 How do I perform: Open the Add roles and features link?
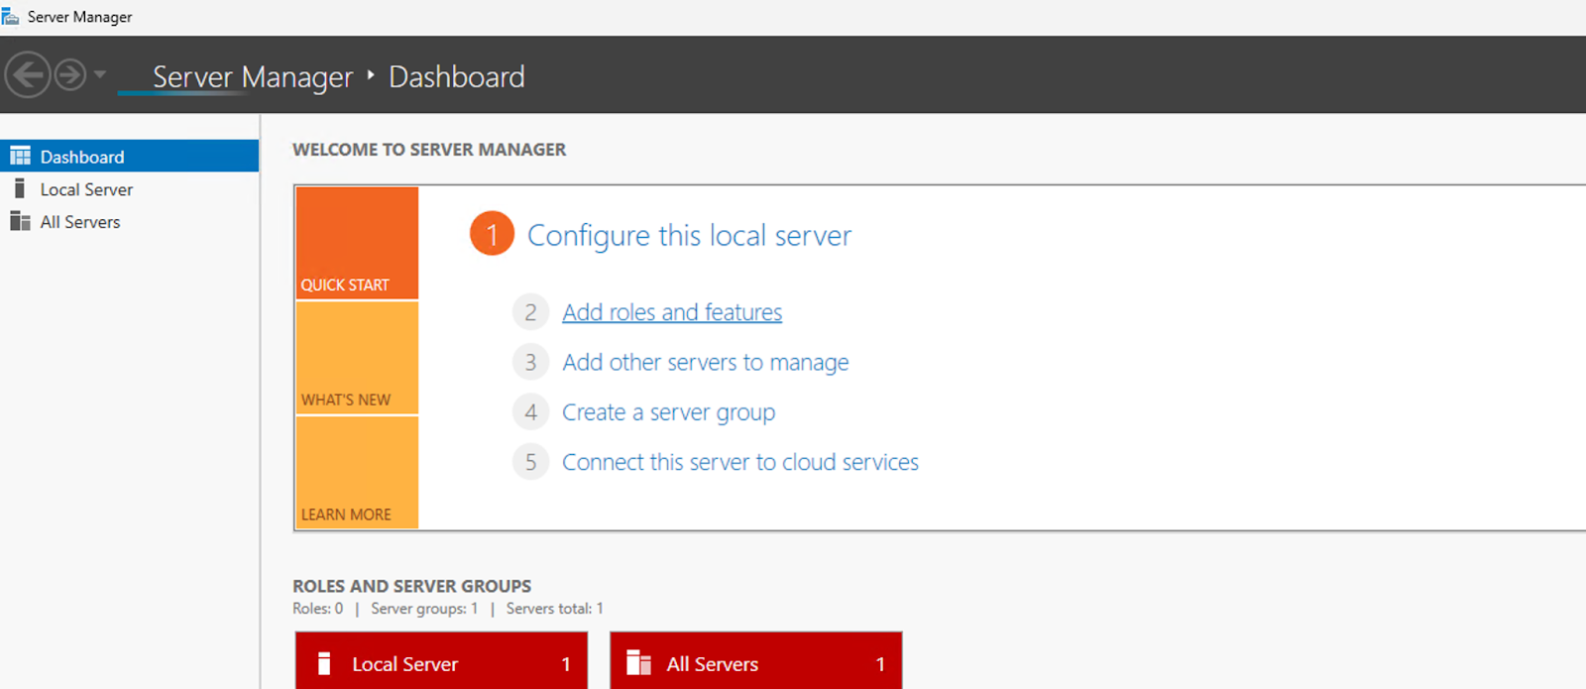pos(671,312)
